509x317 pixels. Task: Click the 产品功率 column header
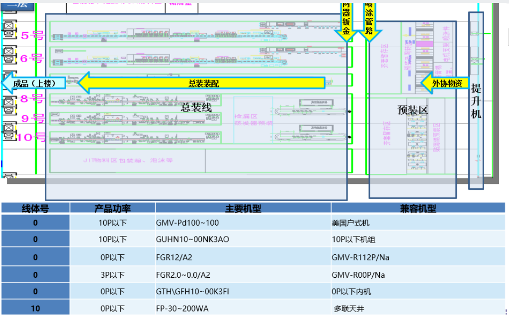coord(112,209)
